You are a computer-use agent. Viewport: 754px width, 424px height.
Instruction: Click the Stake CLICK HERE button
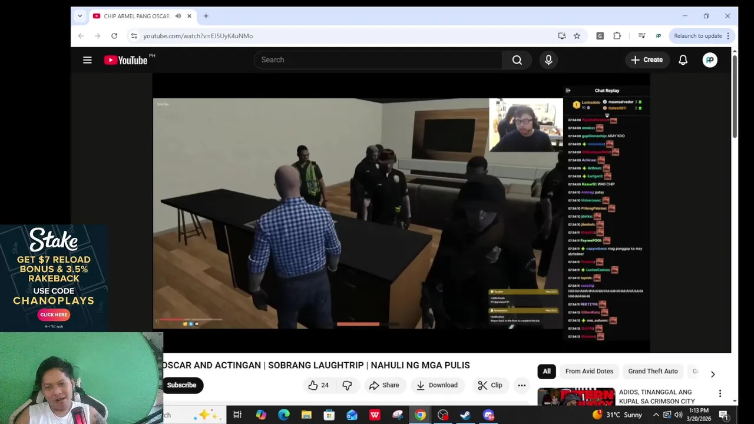54,314
